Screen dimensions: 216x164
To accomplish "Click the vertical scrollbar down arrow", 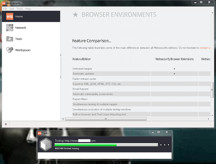I will coord(212,115).
